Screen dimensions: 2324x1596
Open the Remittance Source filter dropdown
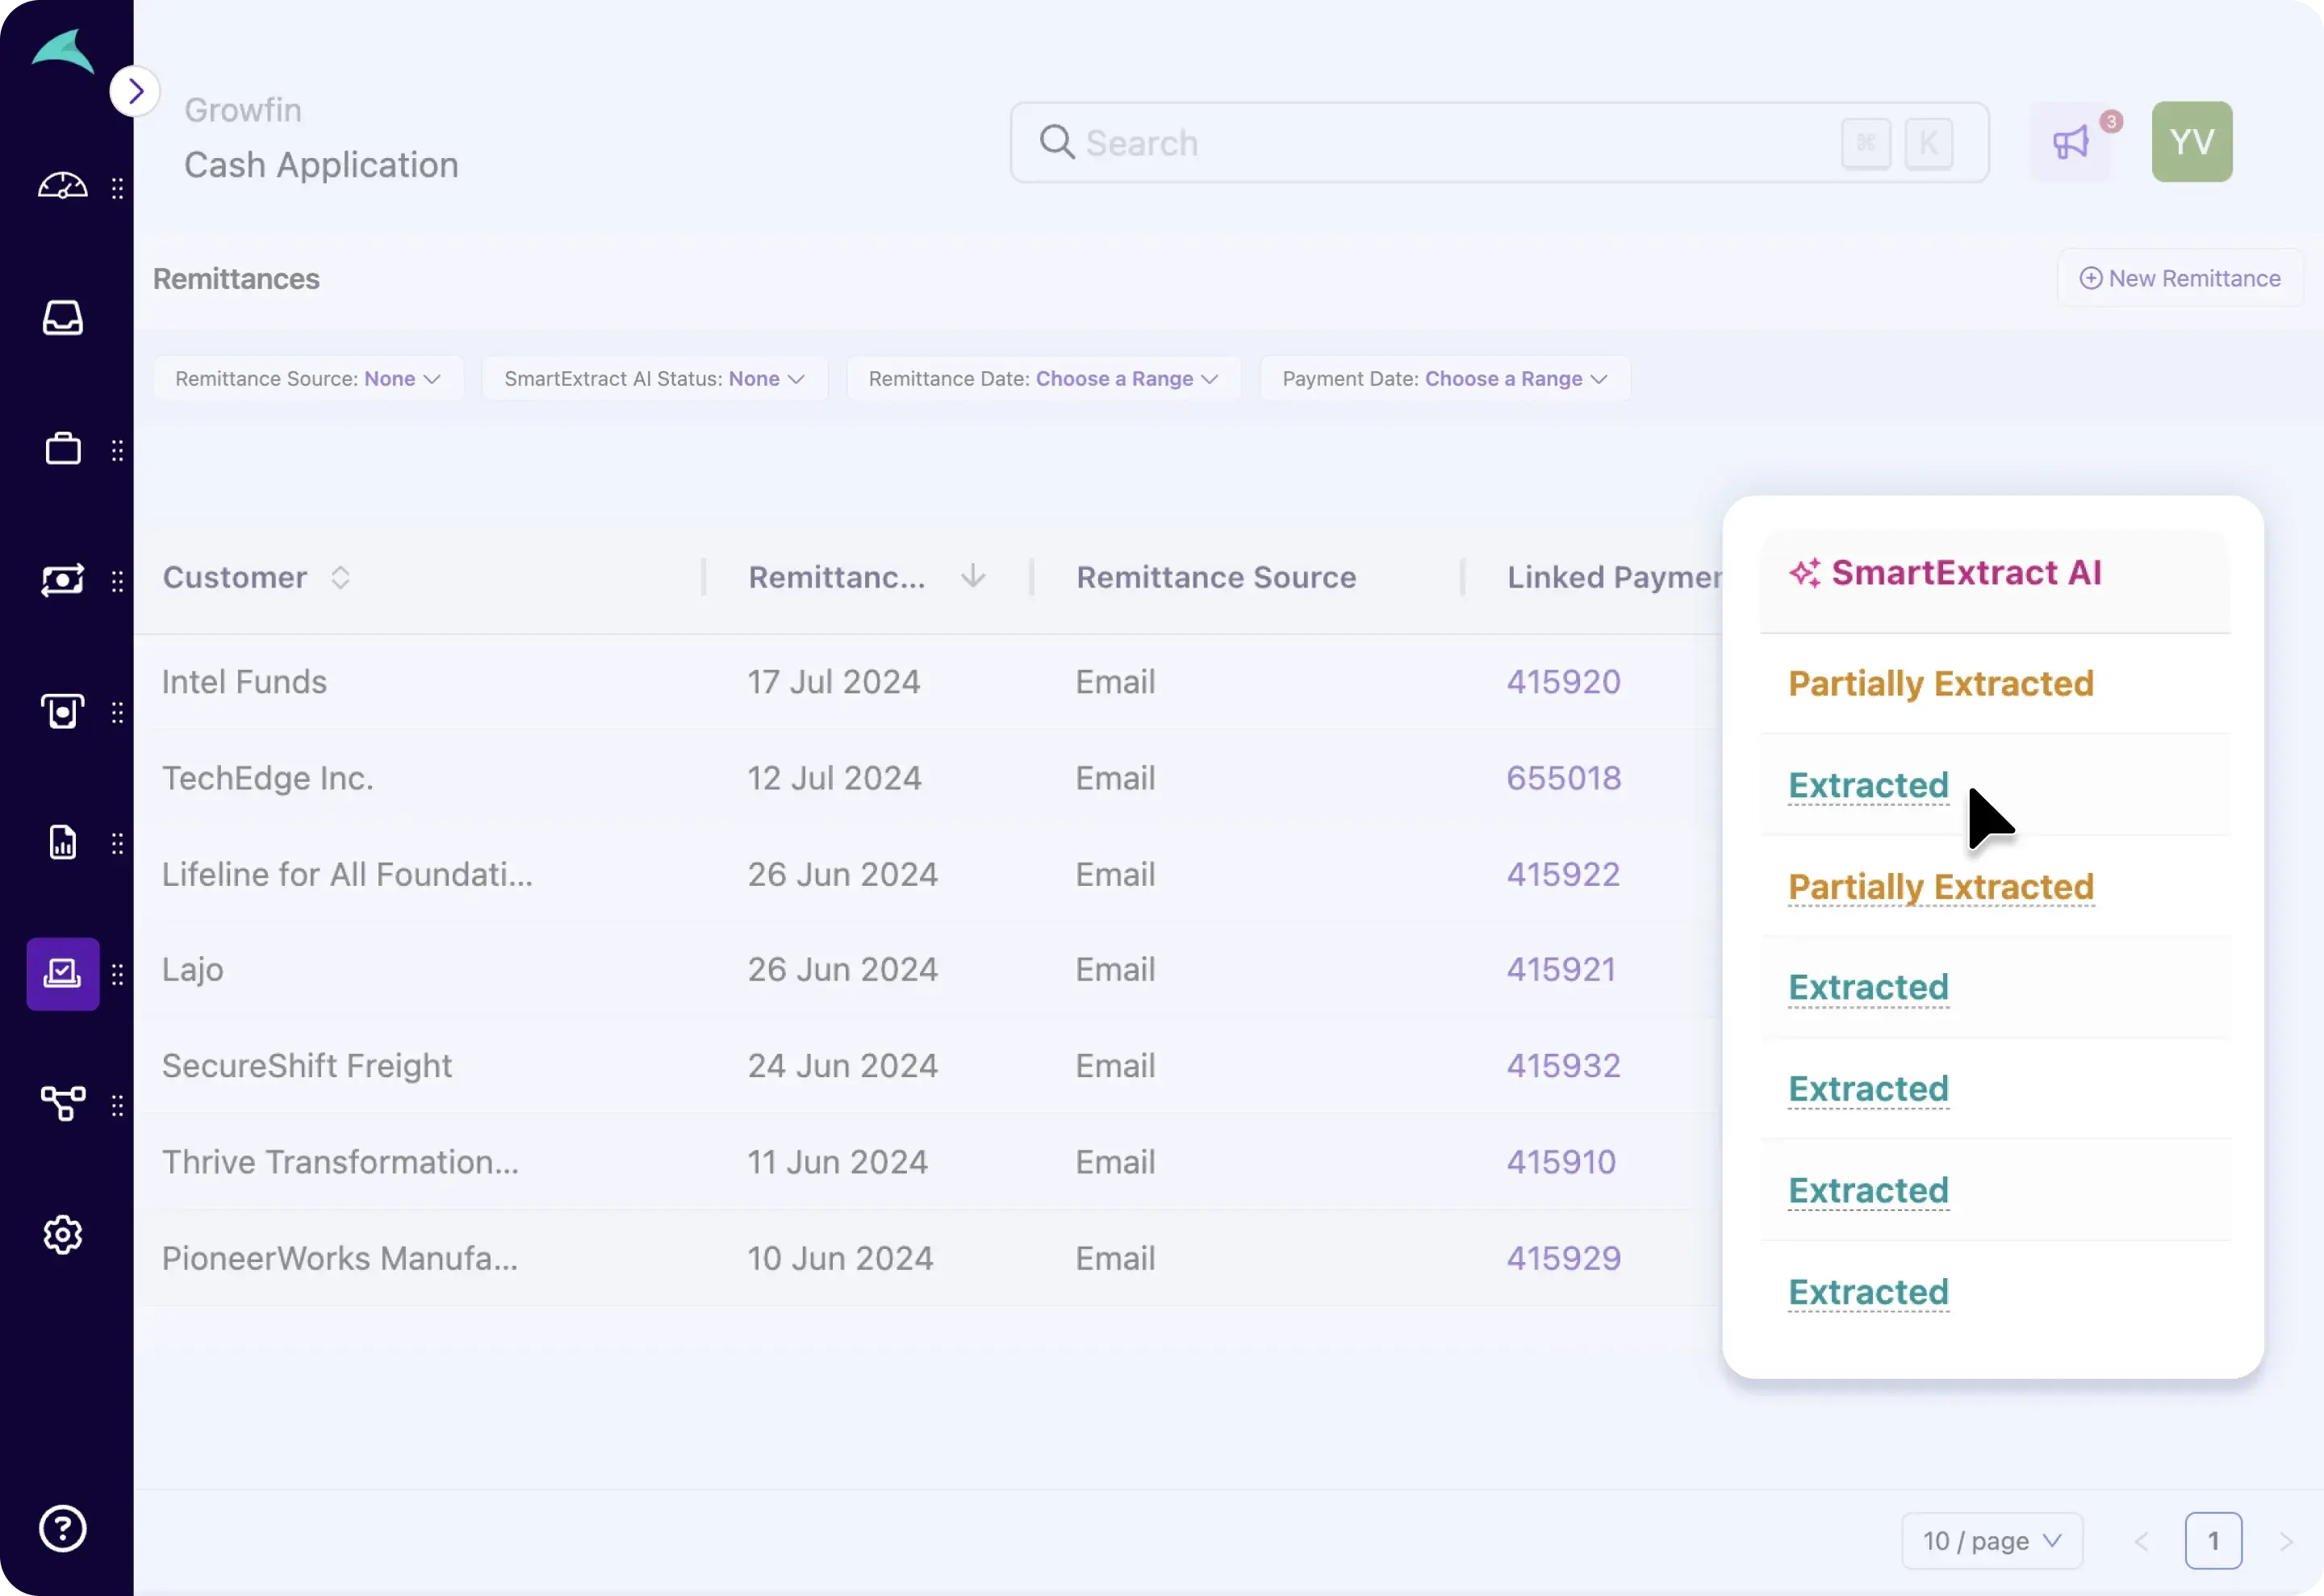click(307, 379)
